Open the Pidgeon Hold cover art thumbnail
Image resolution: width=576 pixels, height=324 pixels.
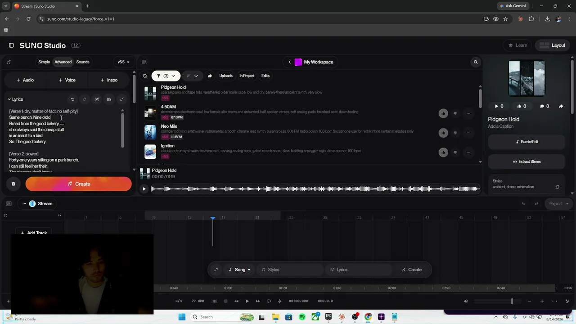[x=526, y=78]
